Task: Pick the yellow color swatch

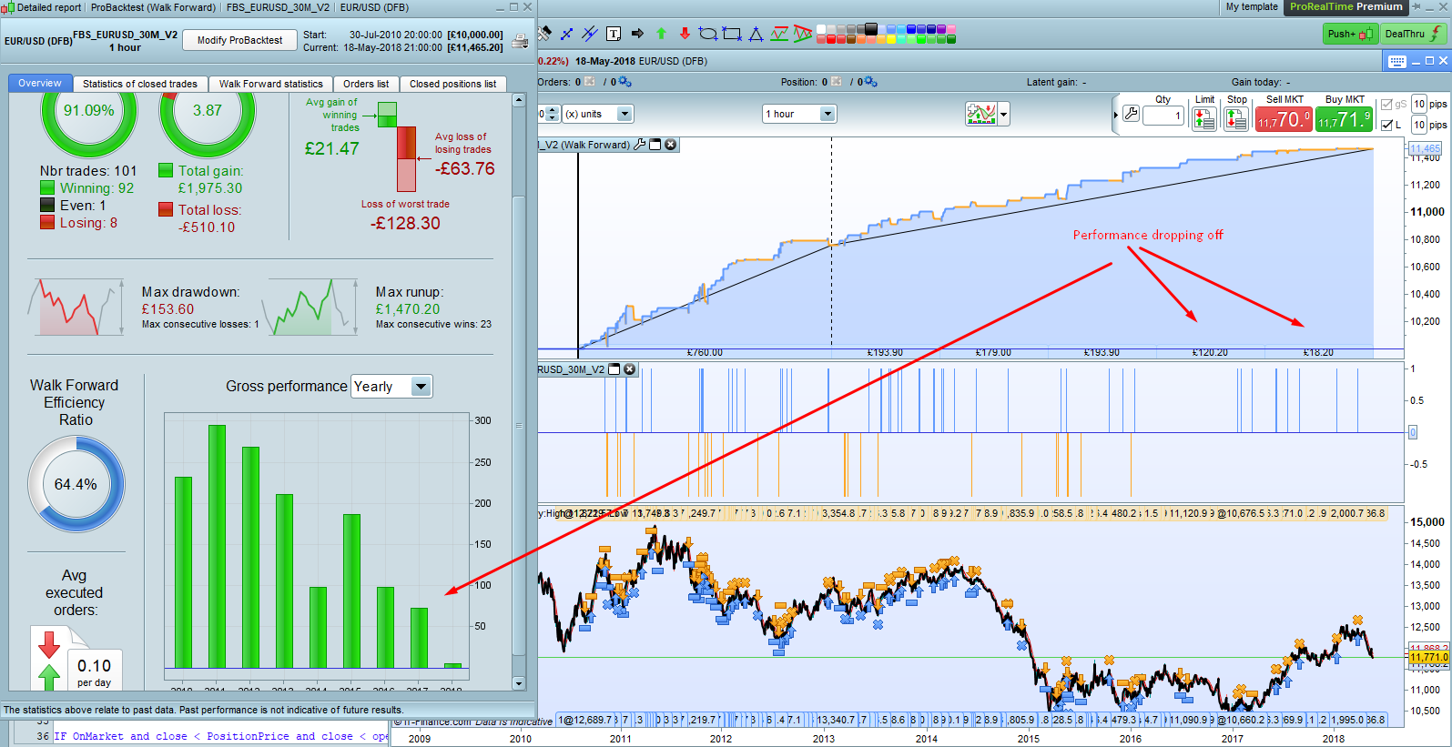Action: point(891,39)
